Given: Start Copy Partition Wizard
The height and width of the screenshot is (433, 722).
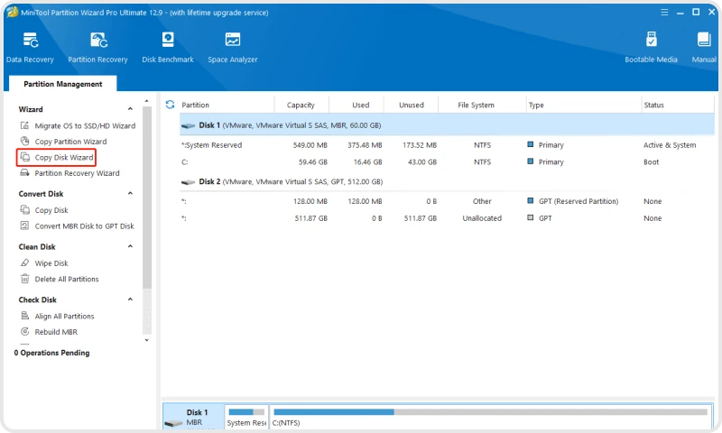Looking at the screenshot, I should click(63, 142).
